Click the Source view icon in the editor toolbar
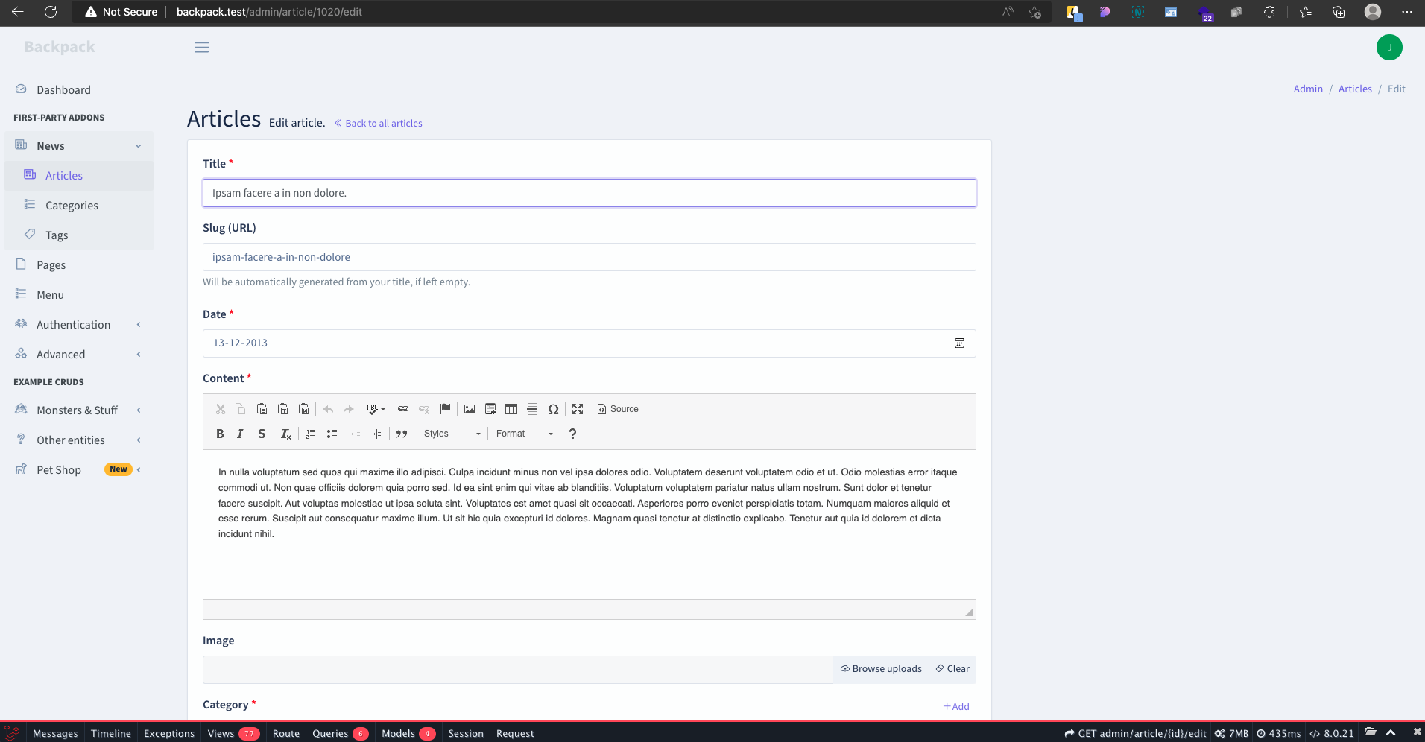 pyautogui.click(x=617, y=409)
